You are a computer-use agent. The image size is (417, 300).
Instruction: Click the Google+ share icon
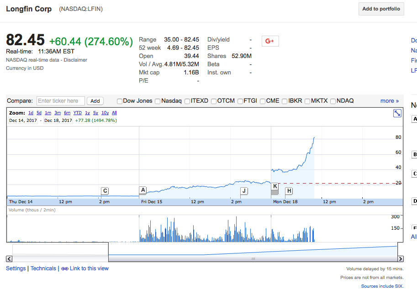point(270,41)
